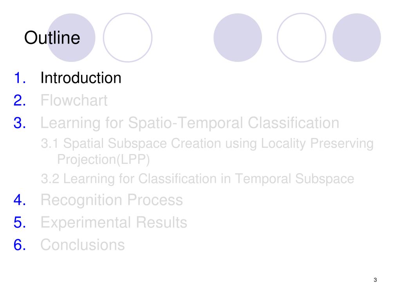This screenshot has width=401, height=301.
Task: Click the rightmost filled lavender circle
Action: point(357,38)
